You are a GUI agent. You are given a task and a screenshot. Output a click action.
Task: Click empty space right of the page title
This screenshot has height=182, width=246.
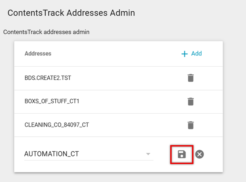[190, 13]
